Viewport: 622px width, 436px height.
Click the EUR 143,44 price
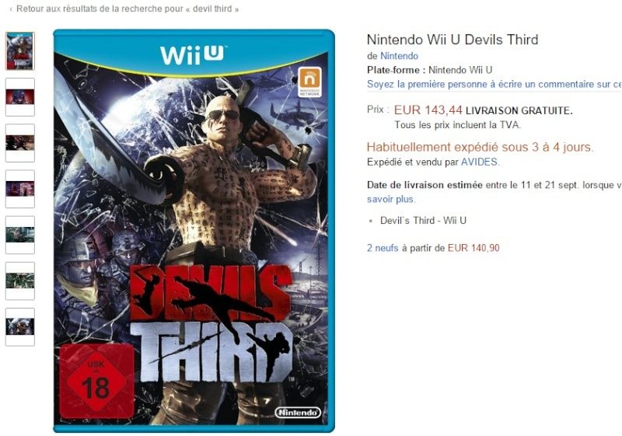click(x=428, y=110)
